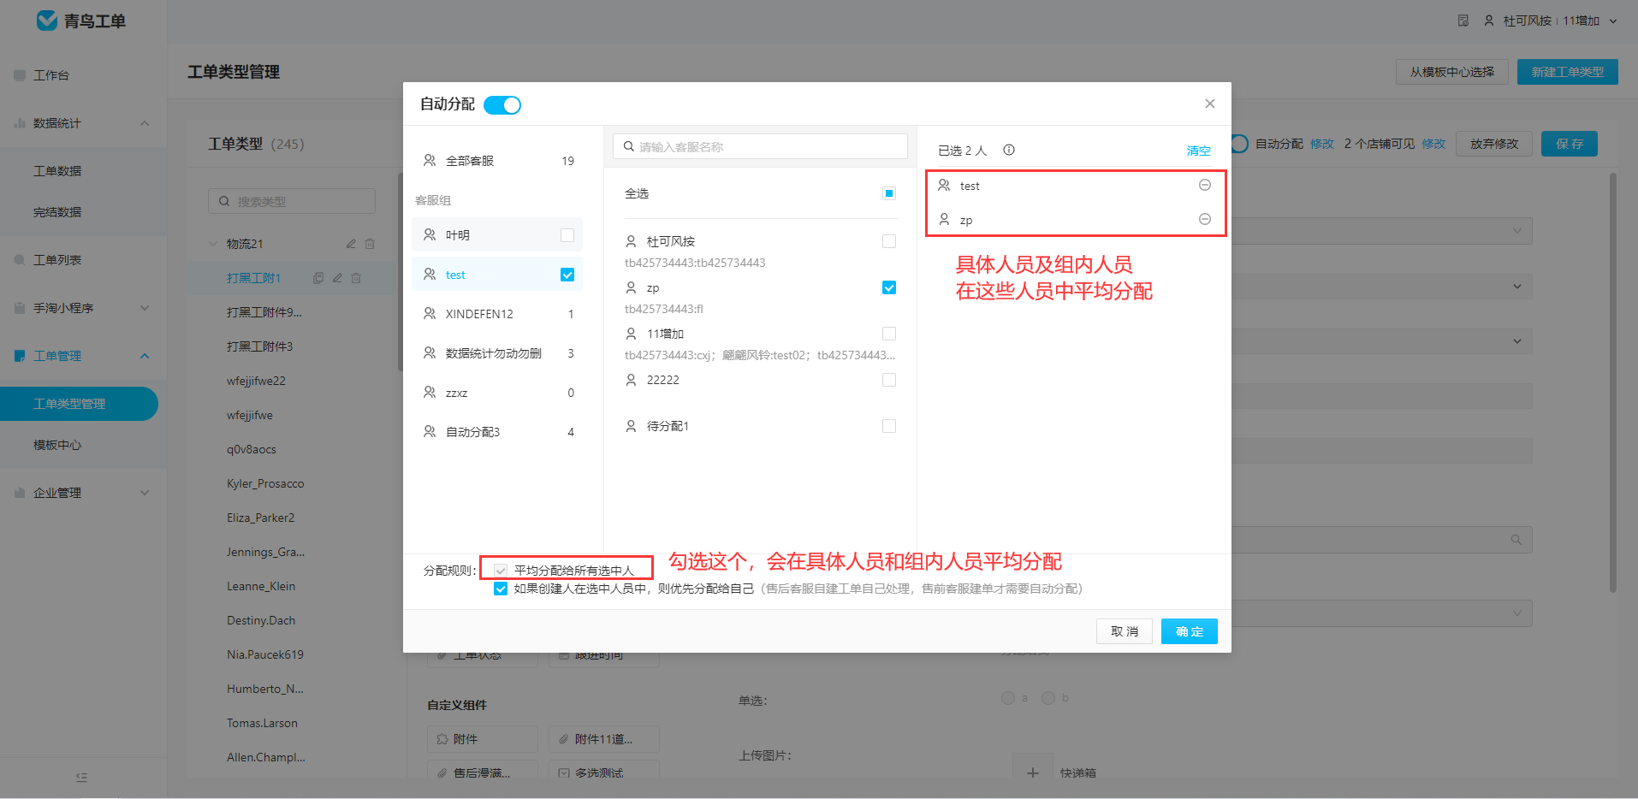1638x799 pixels.
Task: Click 清空 to clear selections
Action: [x=1198, y=151]
